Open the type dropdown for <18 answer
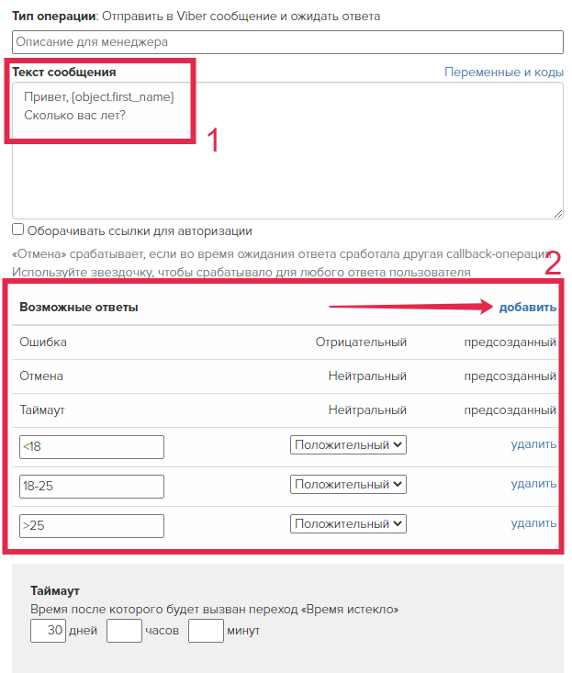572x673 pixels. click(x=348, y=444)
